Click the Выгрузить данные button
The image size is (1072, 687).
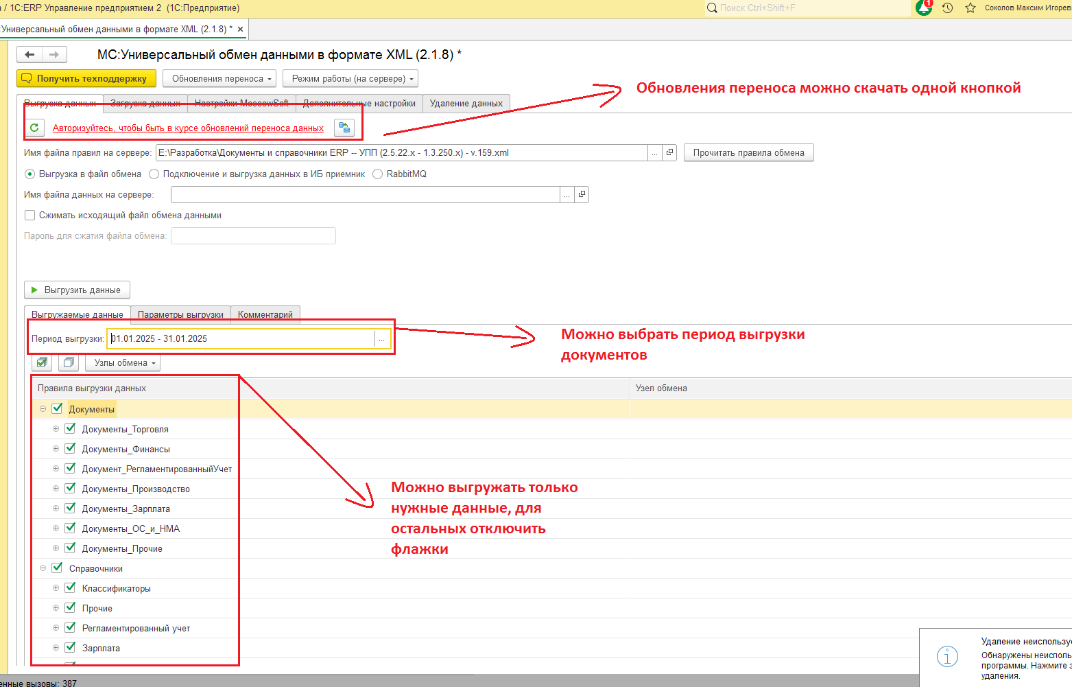point(77,290)
